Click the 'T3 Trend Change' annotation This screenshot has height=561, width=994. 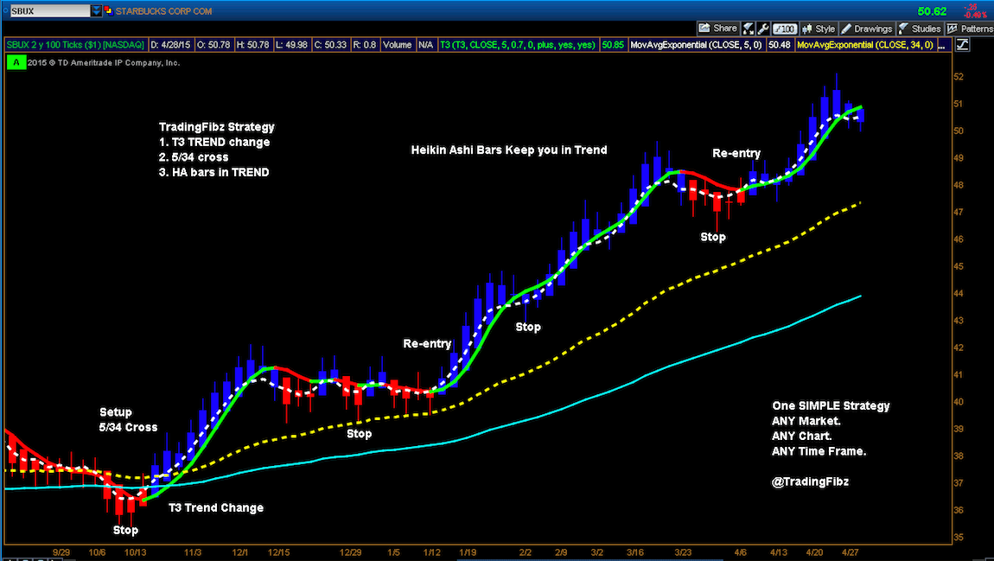[216, 507]
